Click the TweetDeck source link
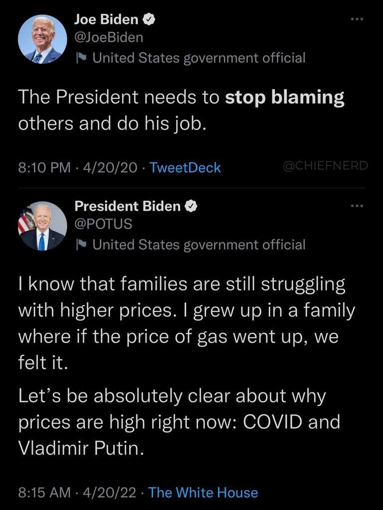This screenshot has width=383, height=510. click(185, 168)
